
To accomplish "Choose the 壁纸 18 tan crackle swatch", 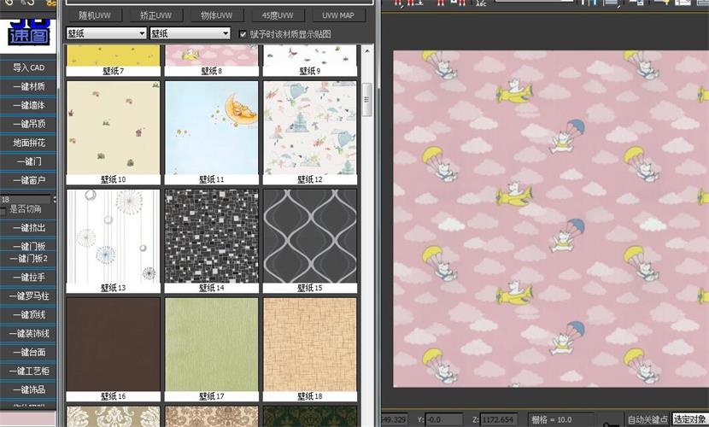I will pyautogui.click(x=310, y=344).
